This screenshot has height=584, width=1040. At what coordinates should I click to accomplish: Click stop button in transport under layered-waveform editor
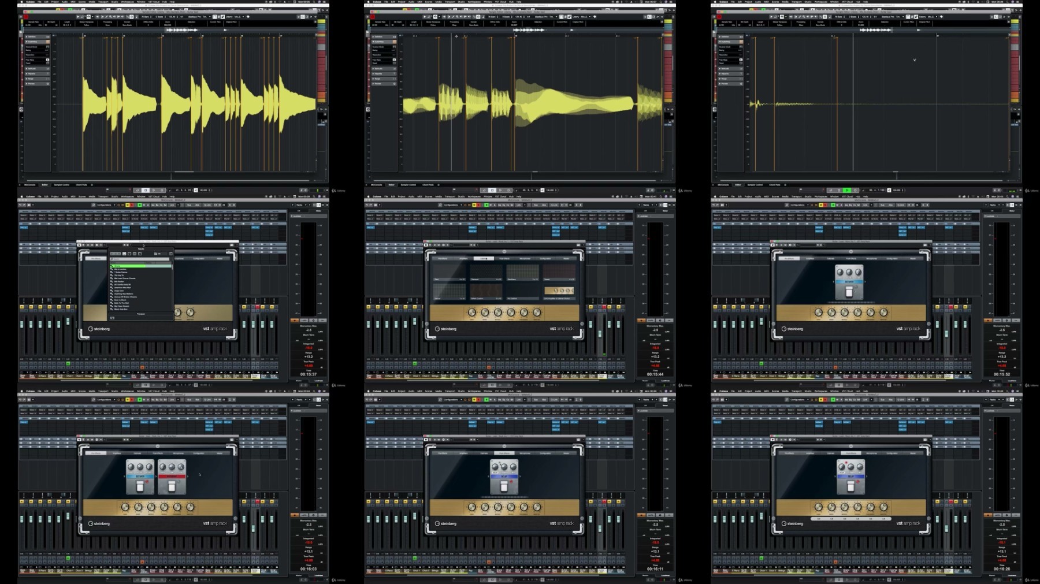click(492, 190)
